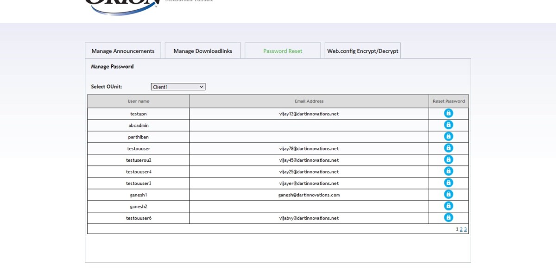The width and height of the screenshot is (556, 278).
Task: Select the Password Reset tab
Action: [x=283, y=51]
